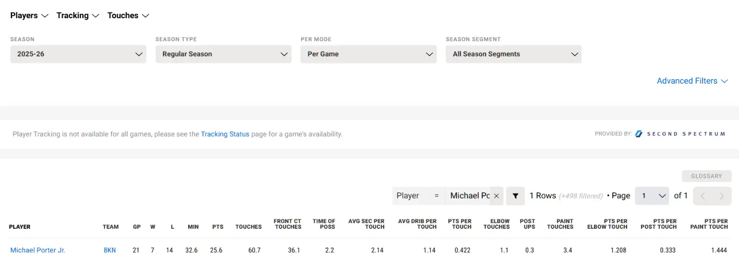Screen dimensions: 739x272
Task: Open the Touches menu
Action: (x=128, y=15)
